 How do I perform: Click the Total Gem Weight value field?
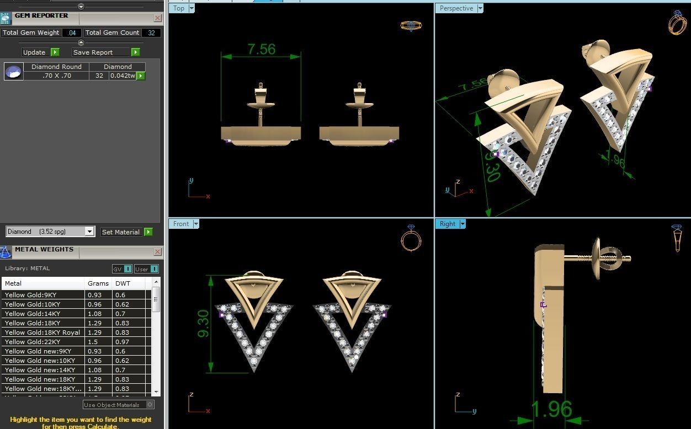pyautogui.click(x=71, y=33)
